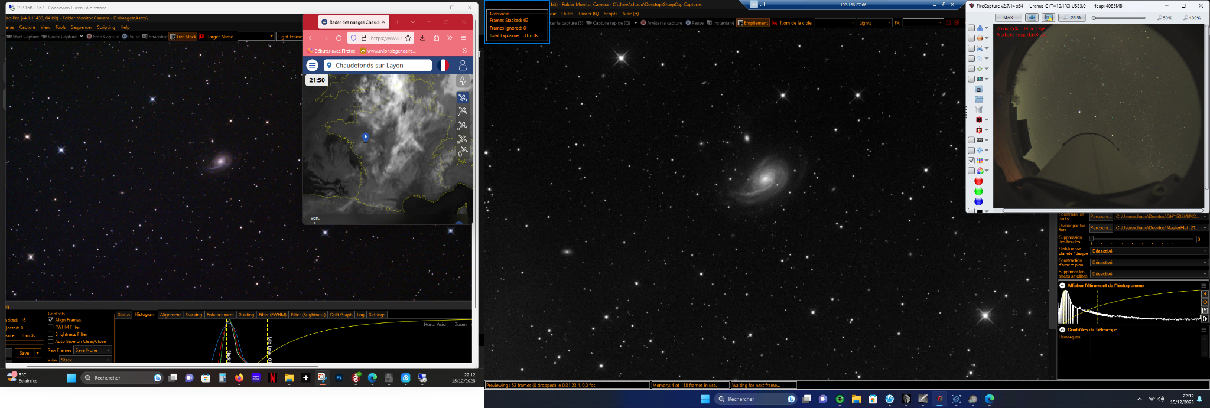Viewport: 1210px width, 408px height.
Task: Toggle the FireCapture crossed-tools checkbox
Action: 971,48
